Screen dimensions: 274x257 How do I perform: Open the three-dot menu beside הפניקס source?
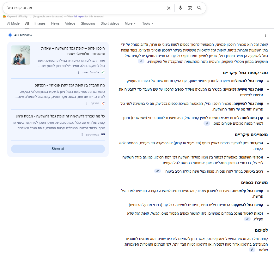(x=87, y=103)
